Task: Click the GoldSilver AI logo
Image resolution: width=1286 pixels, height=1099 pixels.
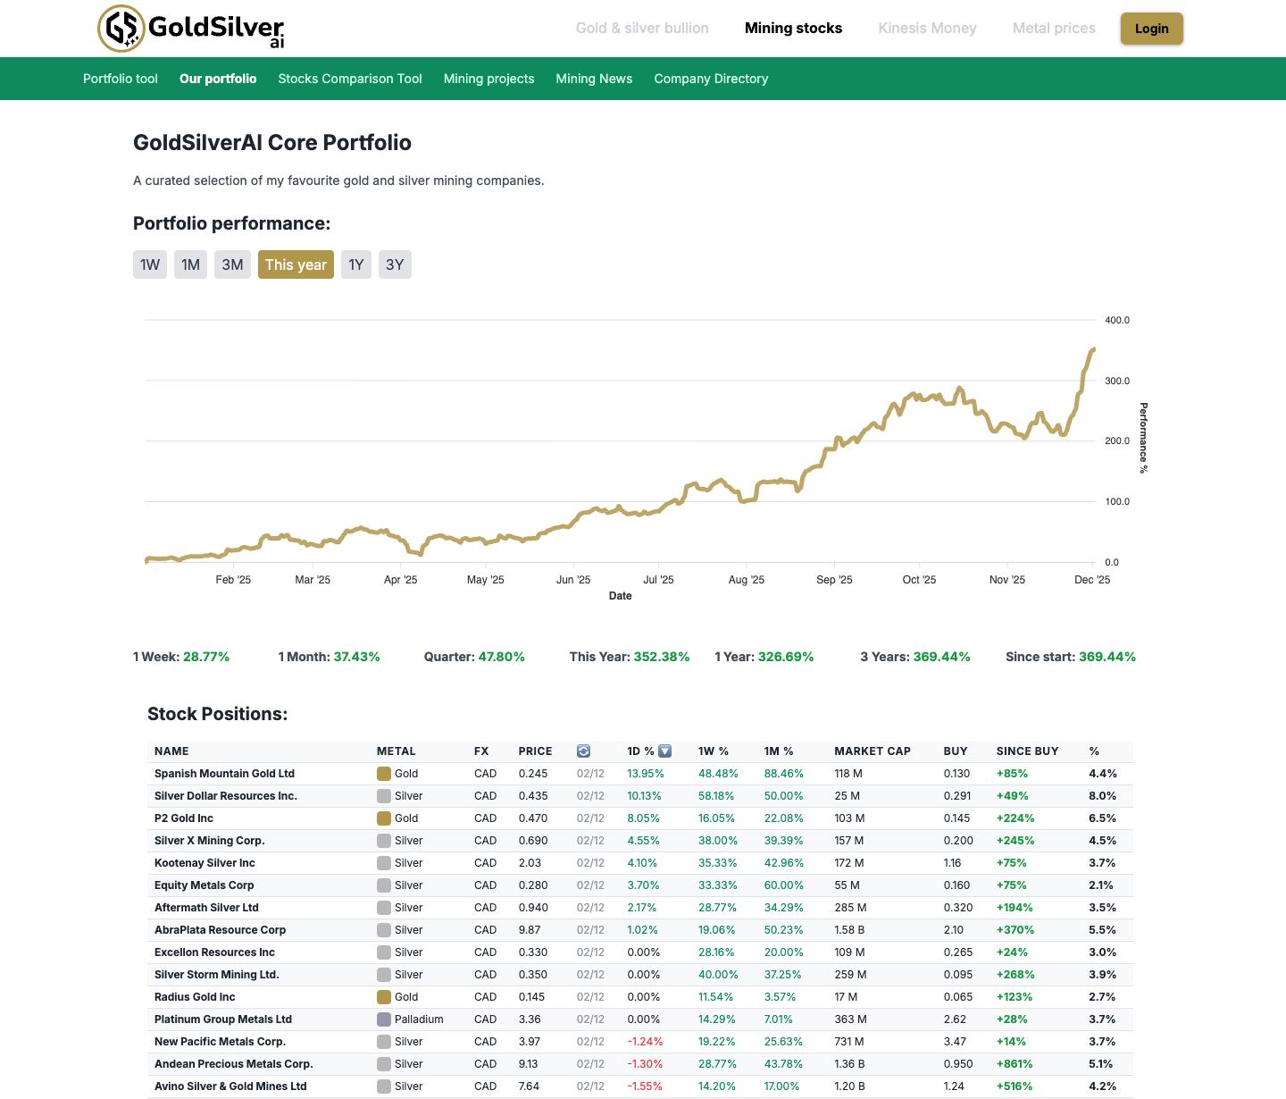Action: coord(190,28)
